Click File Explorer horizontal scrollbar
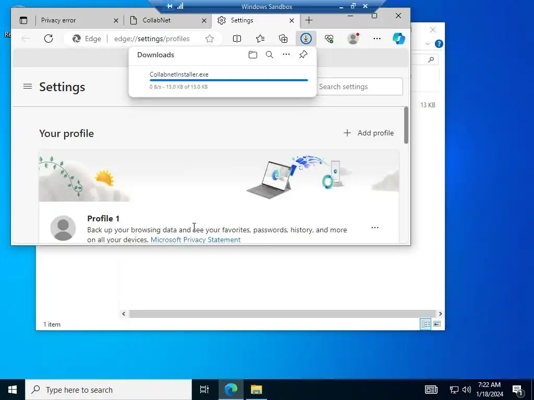This screenshot has height=400, width=534. [282, 314]
